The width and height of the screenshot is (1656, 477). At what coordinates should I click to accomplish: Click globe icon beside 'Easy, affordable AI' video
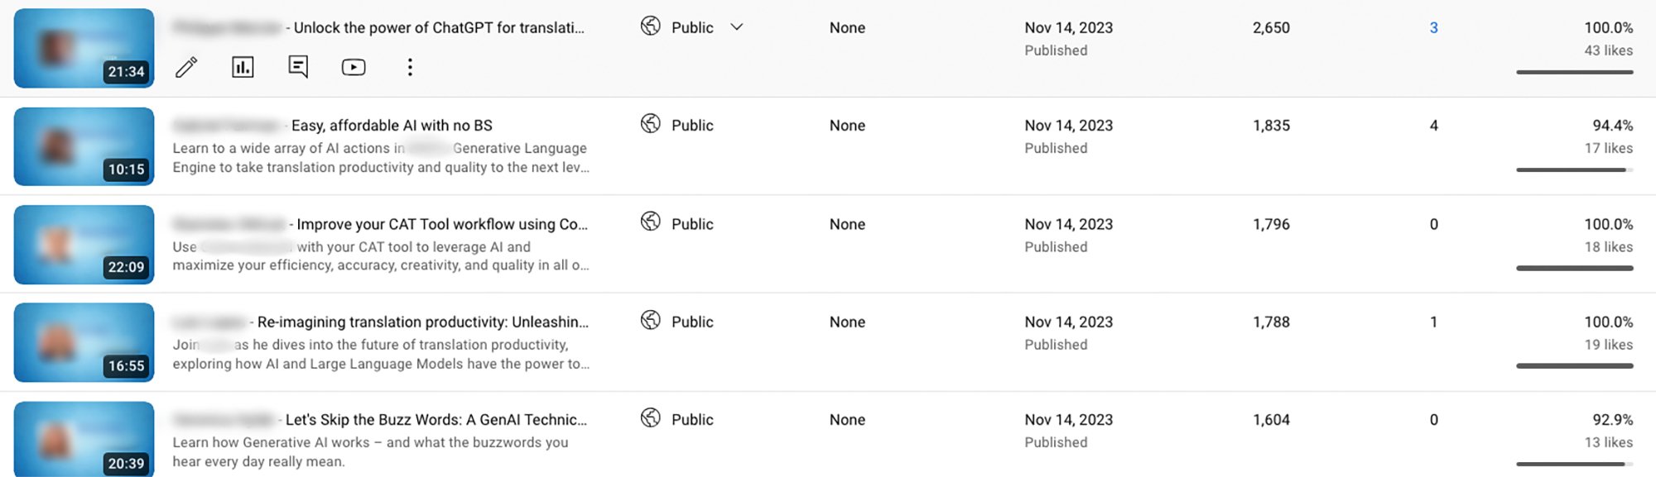point(651,124)
